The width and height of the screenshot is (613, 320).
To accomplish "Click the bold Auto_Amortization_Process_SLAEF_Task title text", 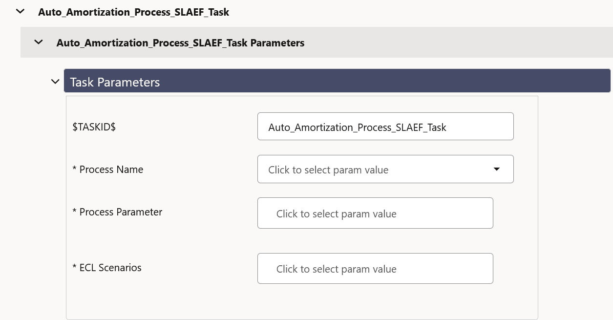I will click(x=133, y=12).
